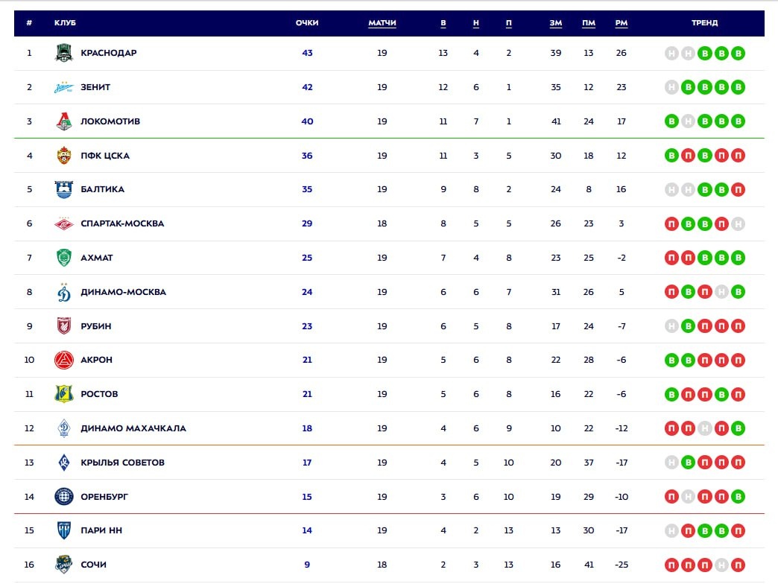Click the Спартак-Москва club logo
This screenshot has height=584, width=778.
click(64, 223)
